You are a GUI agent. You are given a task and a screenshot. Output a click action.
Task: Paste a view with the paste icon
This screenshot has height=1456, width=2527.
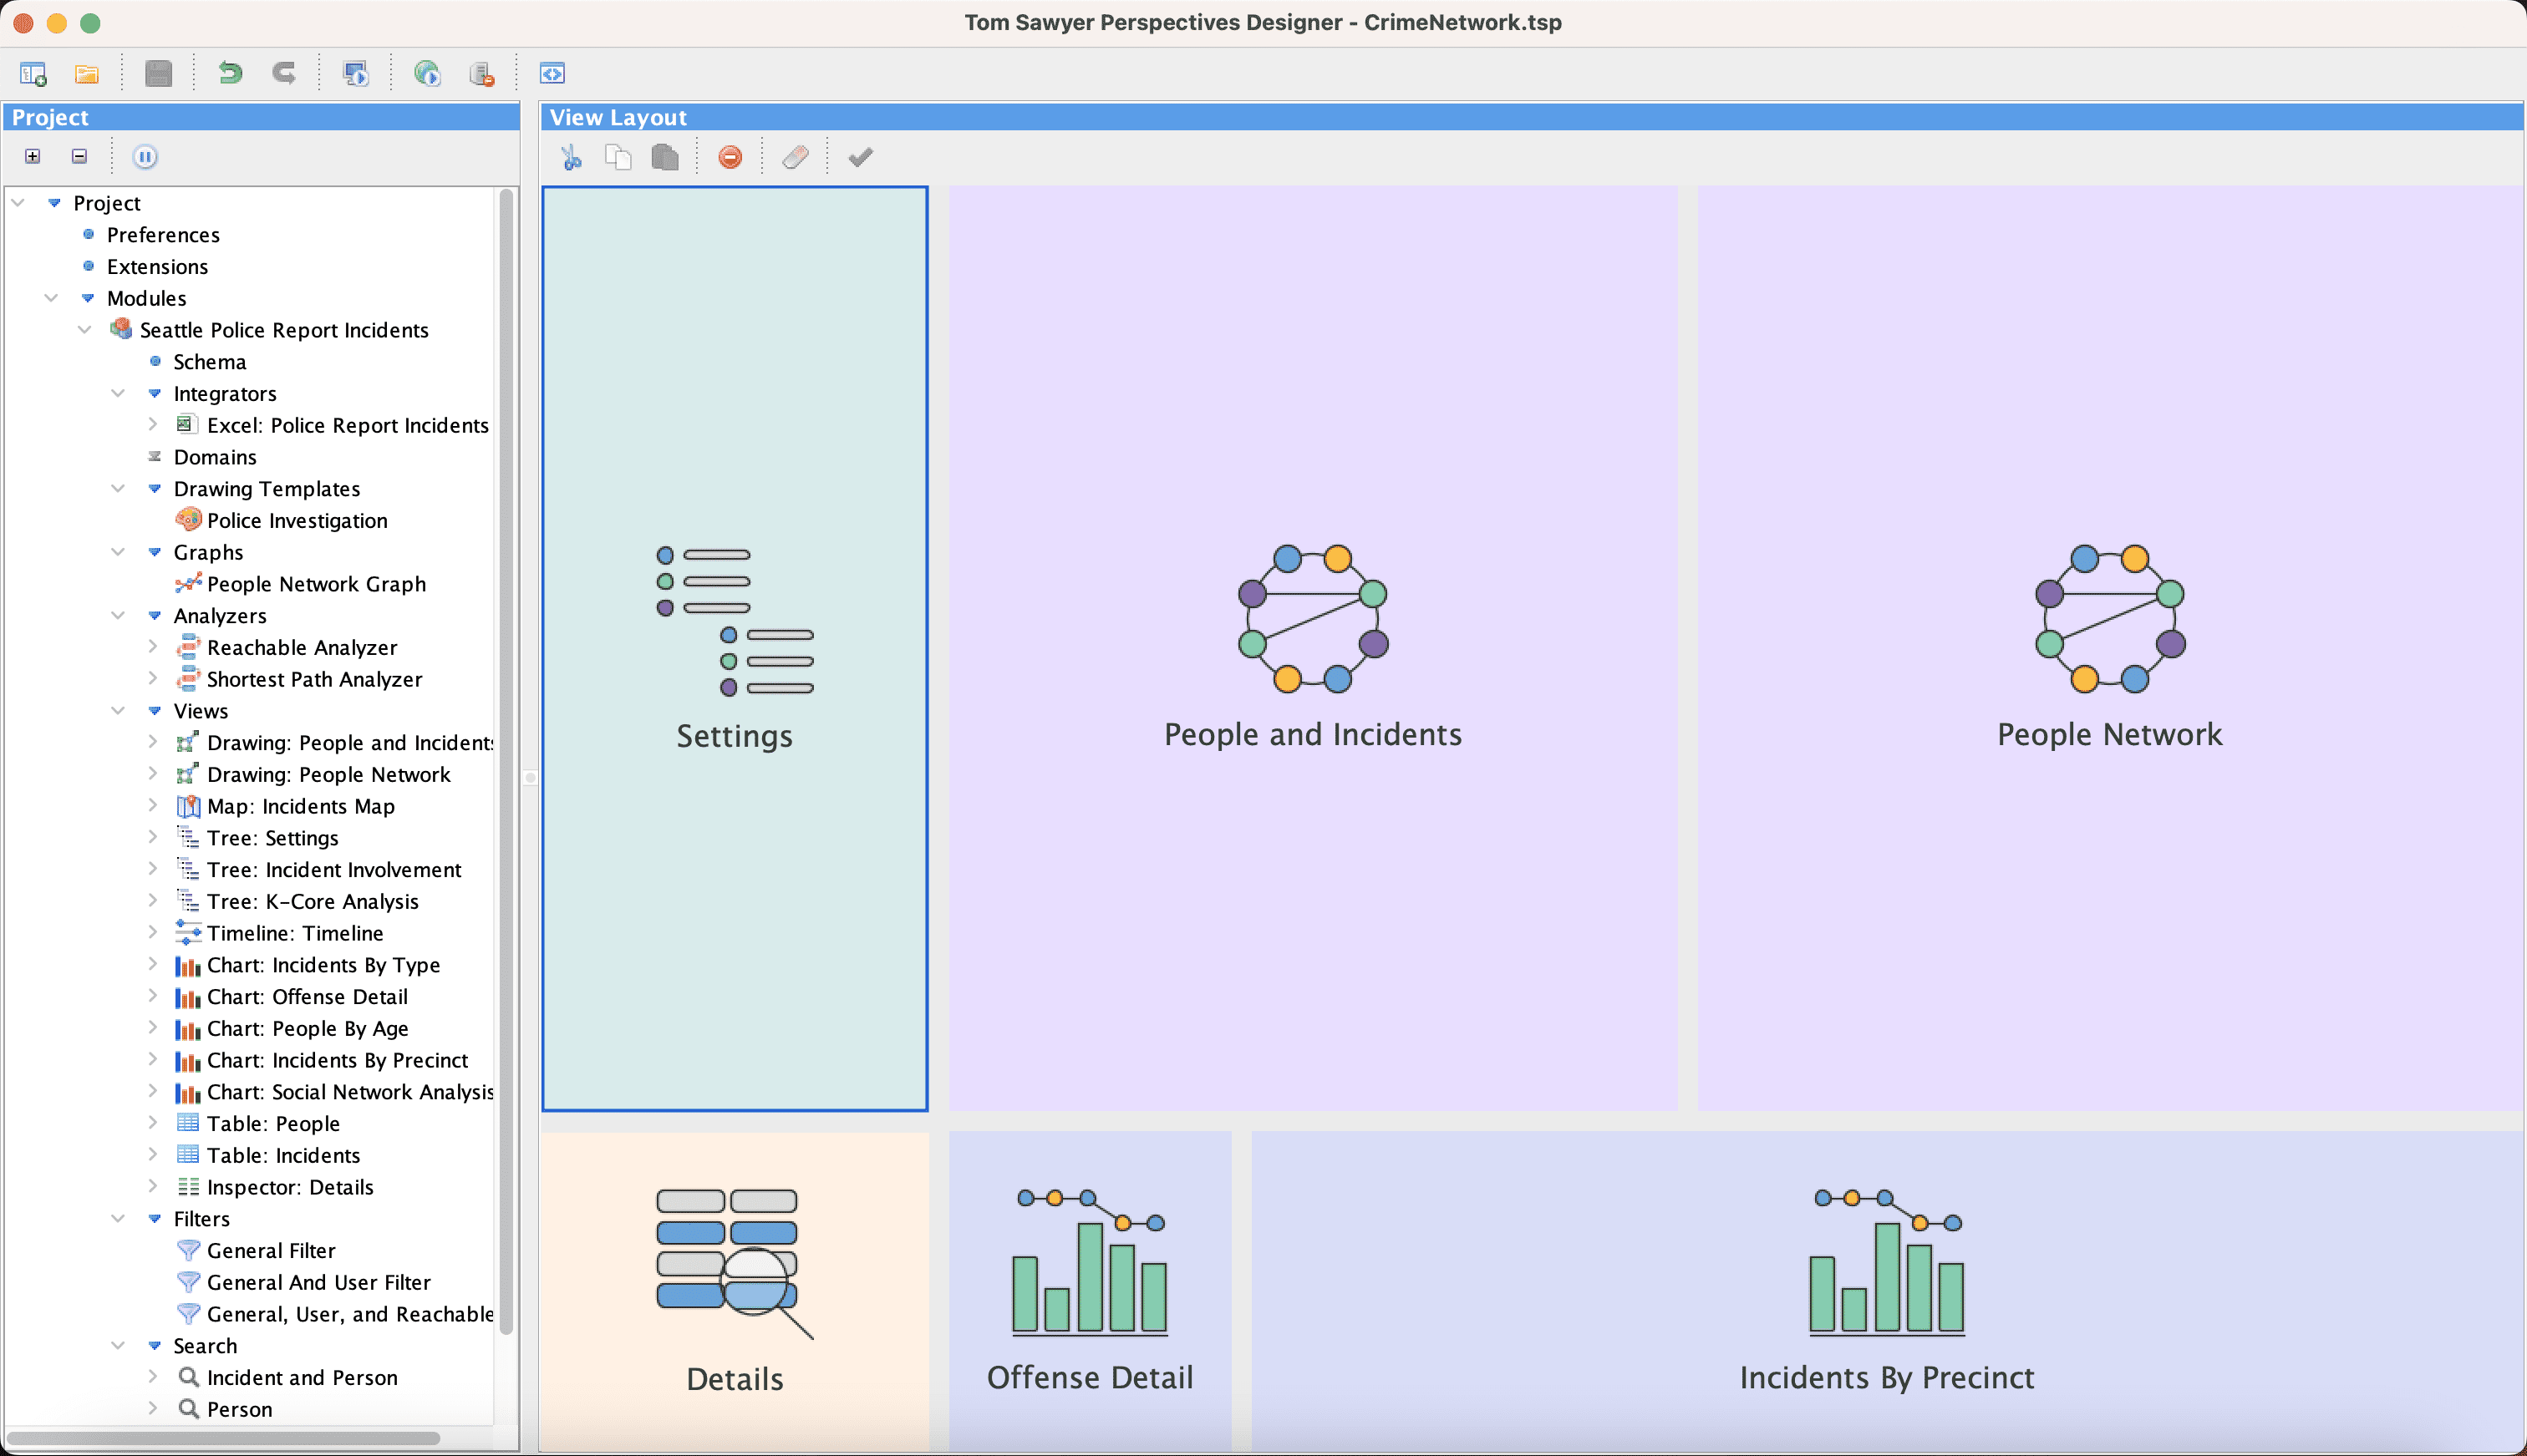664,157
